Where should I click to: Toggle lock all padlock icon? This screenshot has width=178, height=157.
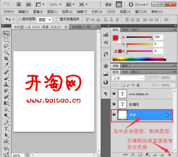click(138, 85)
